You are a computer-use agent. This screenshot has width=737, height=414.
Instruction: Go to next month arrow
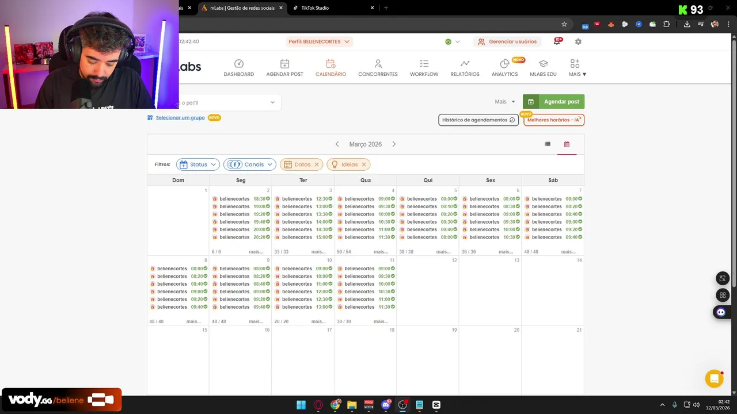pos(394,144)
